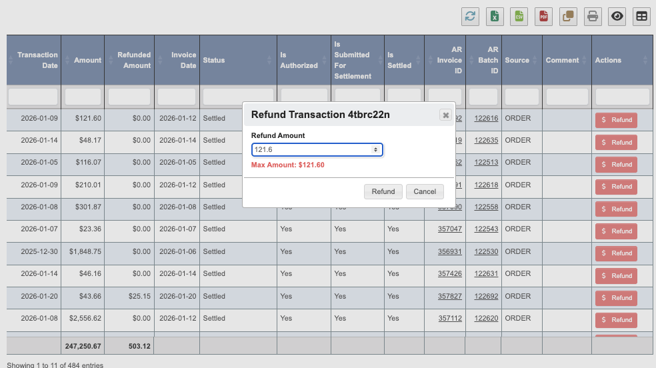Export table to Excel

pos(495,17)
